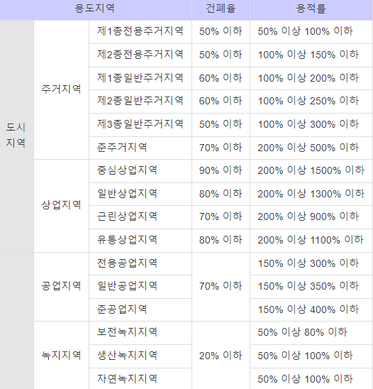The width and height of the screenshot is (373, 389).
Task: Click the '일반상업지역' cell
Action: pos(140,194)
